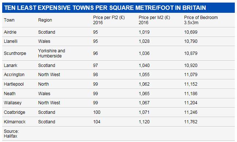Click Neath's price per M2 1,065

coord(144,94)
